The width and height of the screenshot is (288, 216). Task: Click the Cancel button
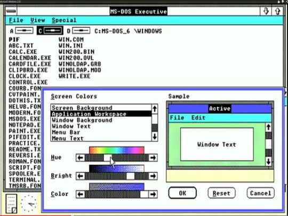pyautogui.click(x=261, y=193)
